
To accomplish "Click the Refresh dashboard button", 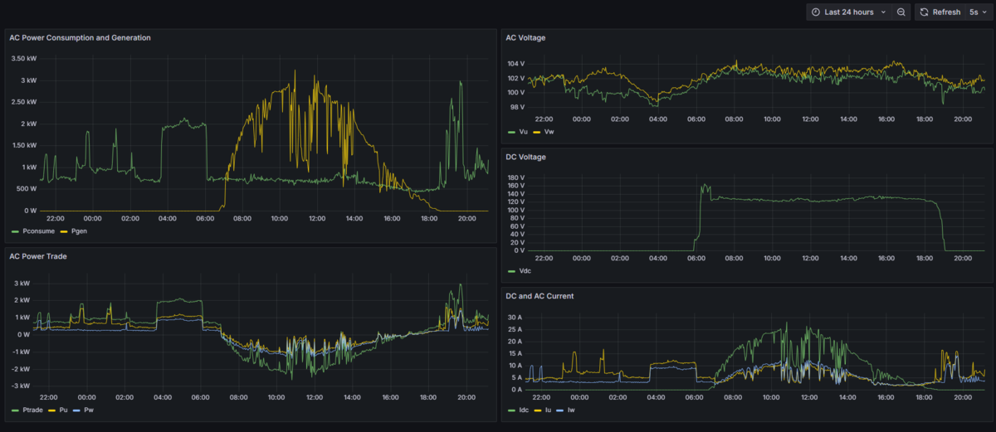I will click(x=940, y=12).
